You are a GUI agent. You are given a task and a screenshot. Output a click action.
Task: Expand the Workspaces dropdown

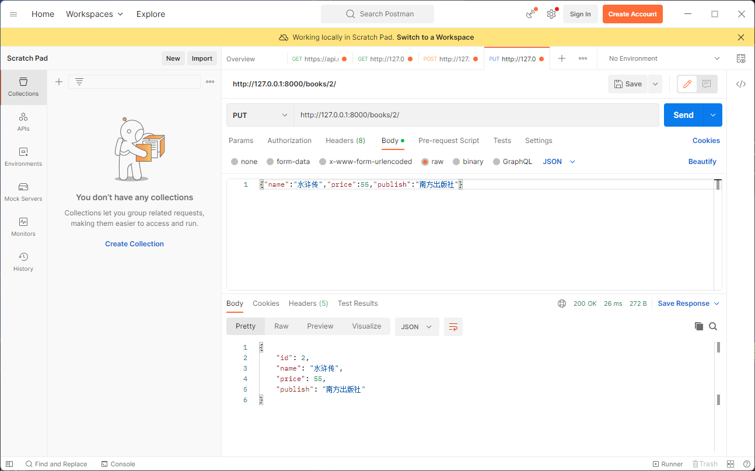(x=95, y=14)
